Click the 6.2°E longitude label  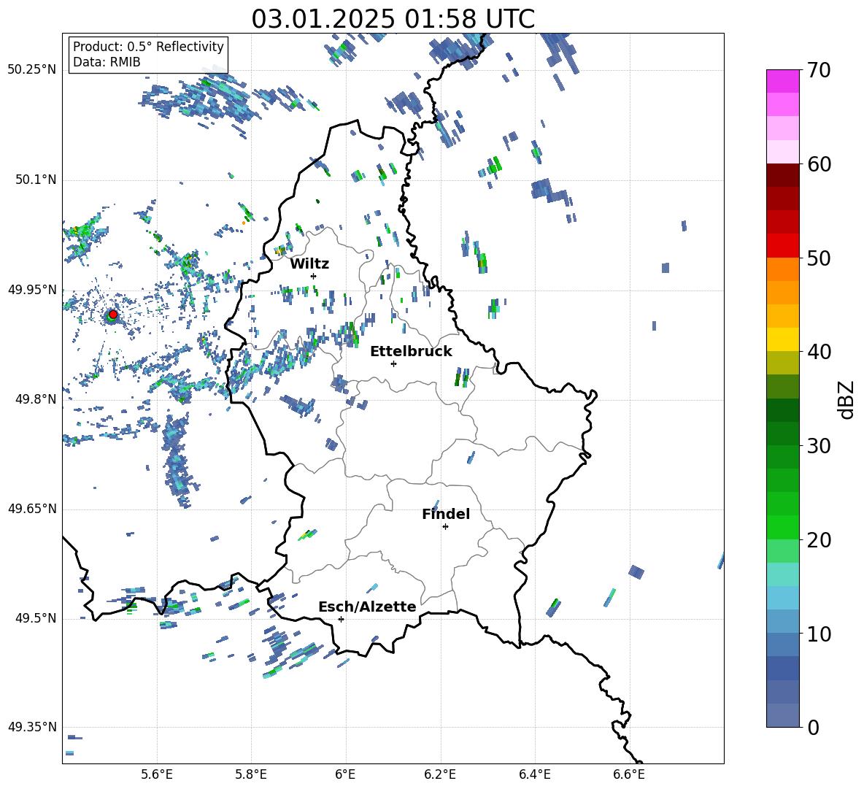tap(440, 774)
